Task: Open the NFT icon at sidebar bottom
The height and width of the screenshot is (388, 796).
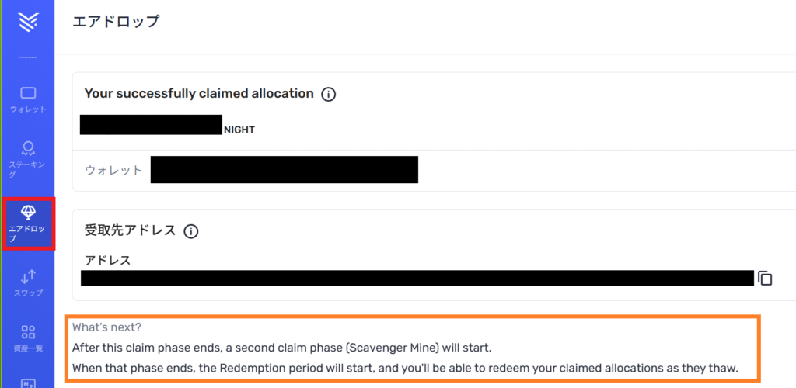Action: tap(28, 383)
